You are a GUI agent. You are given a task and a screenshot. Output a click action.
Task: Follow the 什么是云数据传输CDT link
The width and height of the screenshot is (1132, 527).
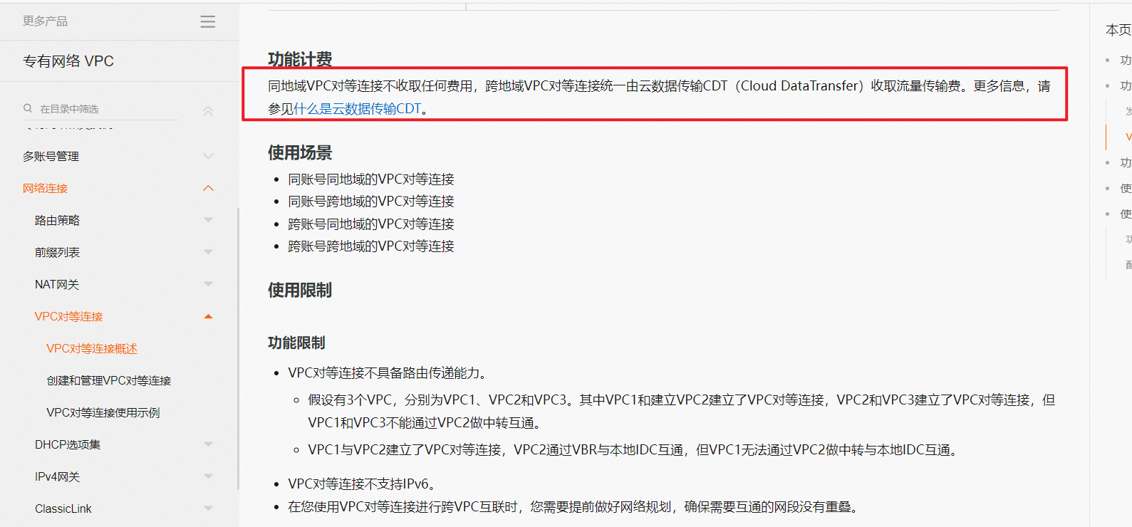[358, 109]
